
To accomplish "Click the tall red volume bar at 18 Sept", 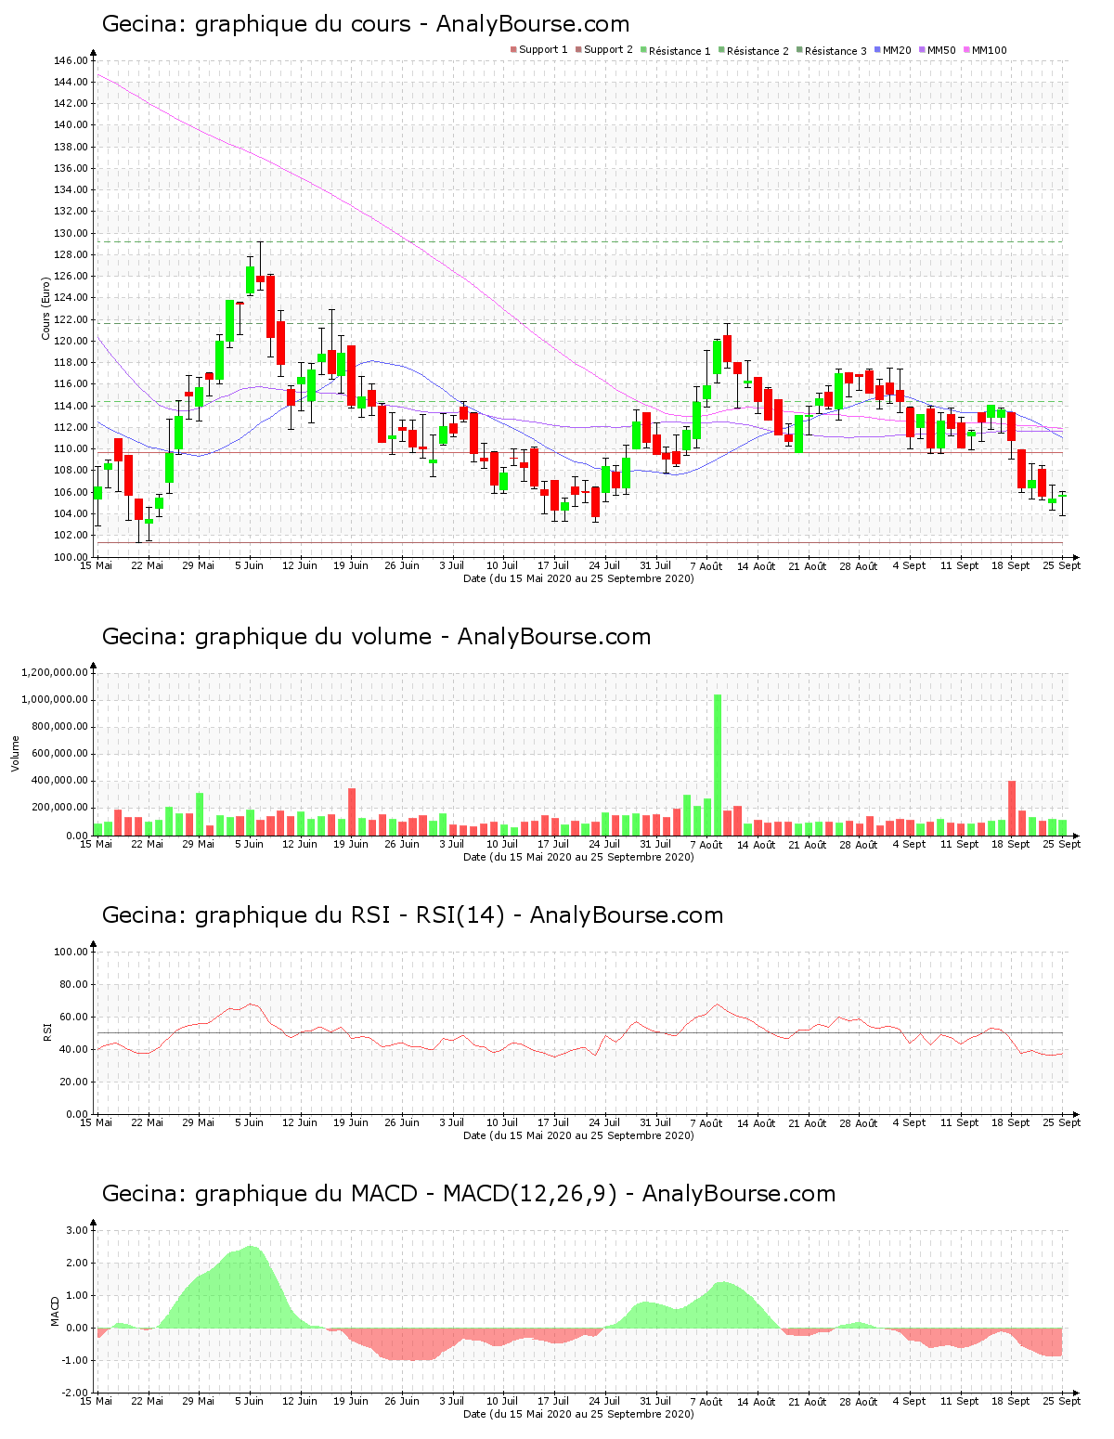I will click(1012, 808).
